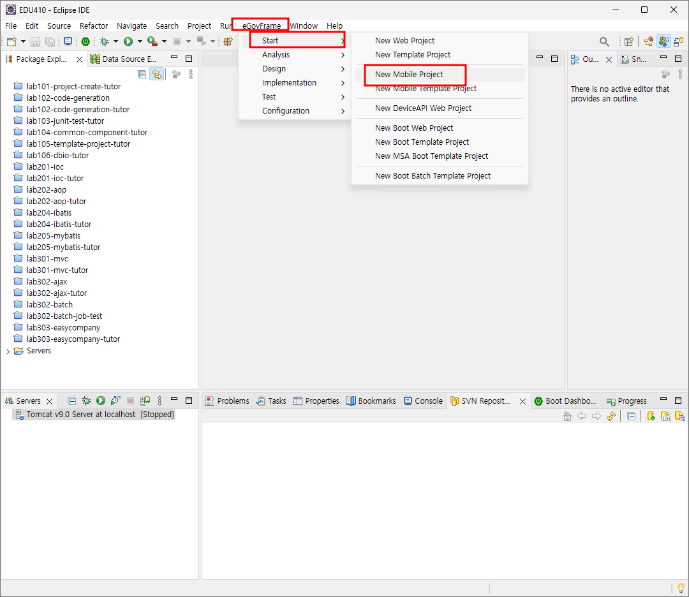Click the start server green play icon
Viewport: 689px width, 597px height.
tap(101, 401)
